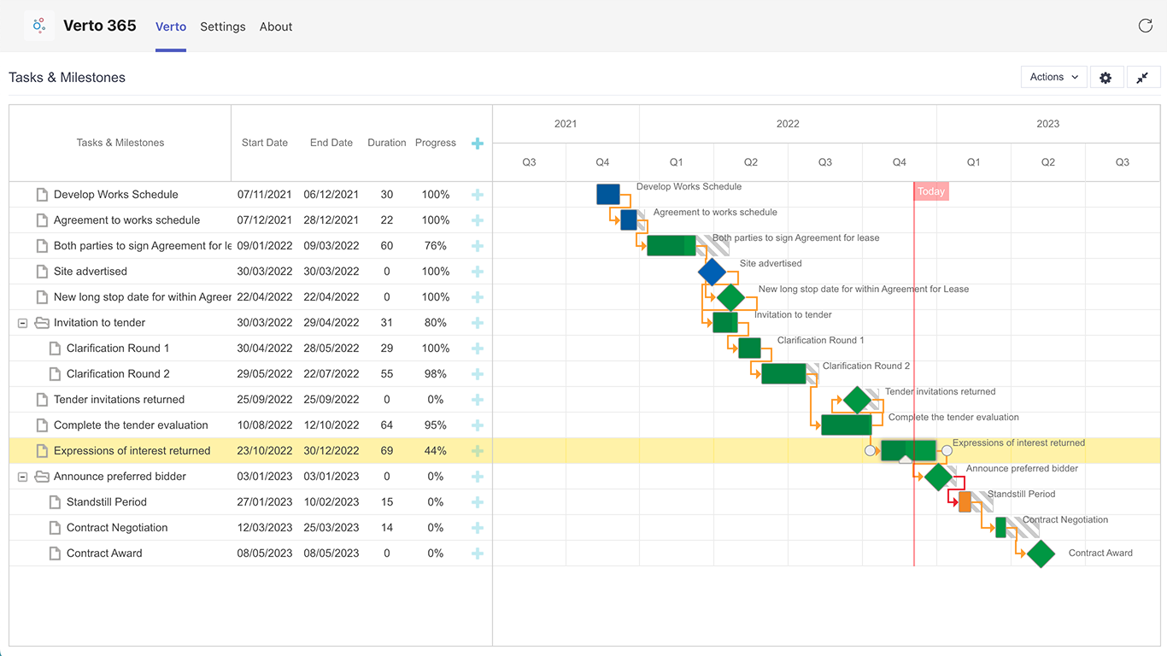Click the plus icon on the Contract Award row
Viewport: 1167px width, 656px height.
click(478, 553)
